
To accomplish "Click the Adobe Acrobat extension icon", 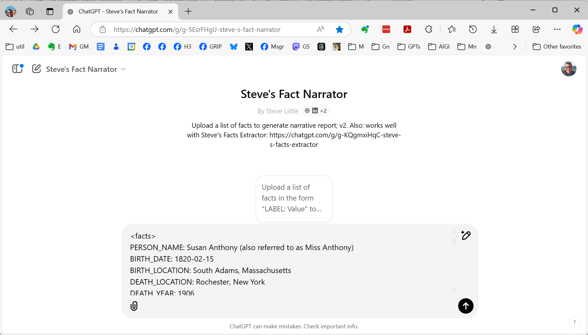I will point(407,29).
